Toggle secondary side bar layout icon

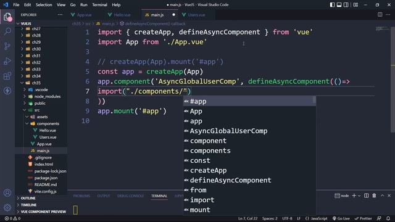coord(346,5)
